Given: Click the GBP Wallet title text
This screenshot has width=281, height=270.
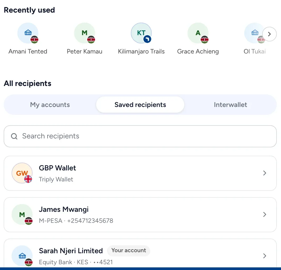Looking at the screenshot, I should coord(57,168).
